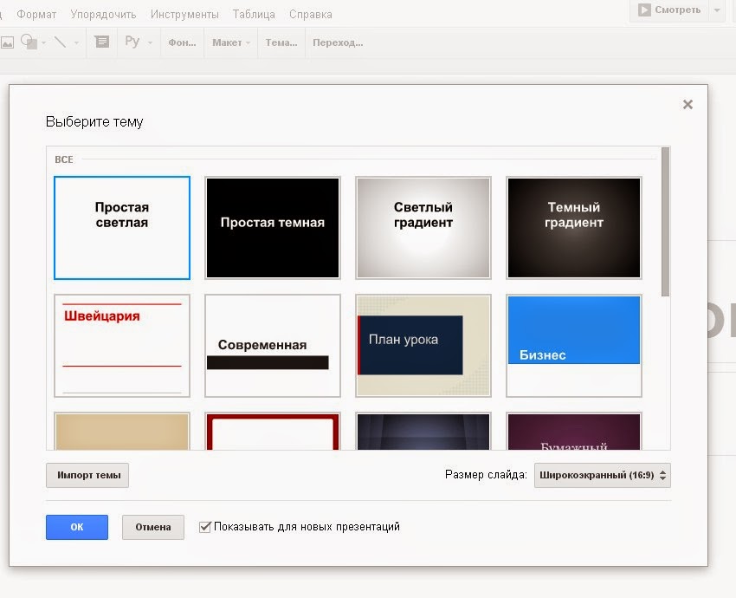Click the Импорт темы button
The image size is (736, 598).
click(x=87, y=475)
